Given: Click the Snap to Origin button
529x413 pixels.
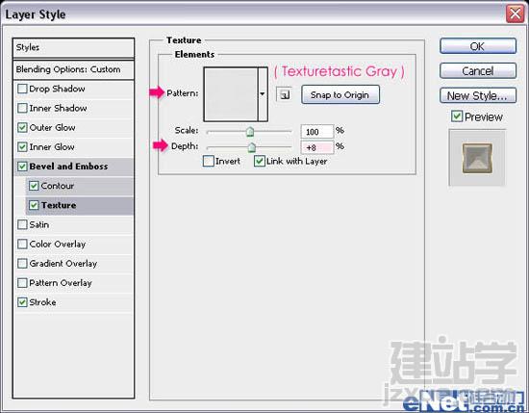Looking at the screenshot, I should [340, 95].
